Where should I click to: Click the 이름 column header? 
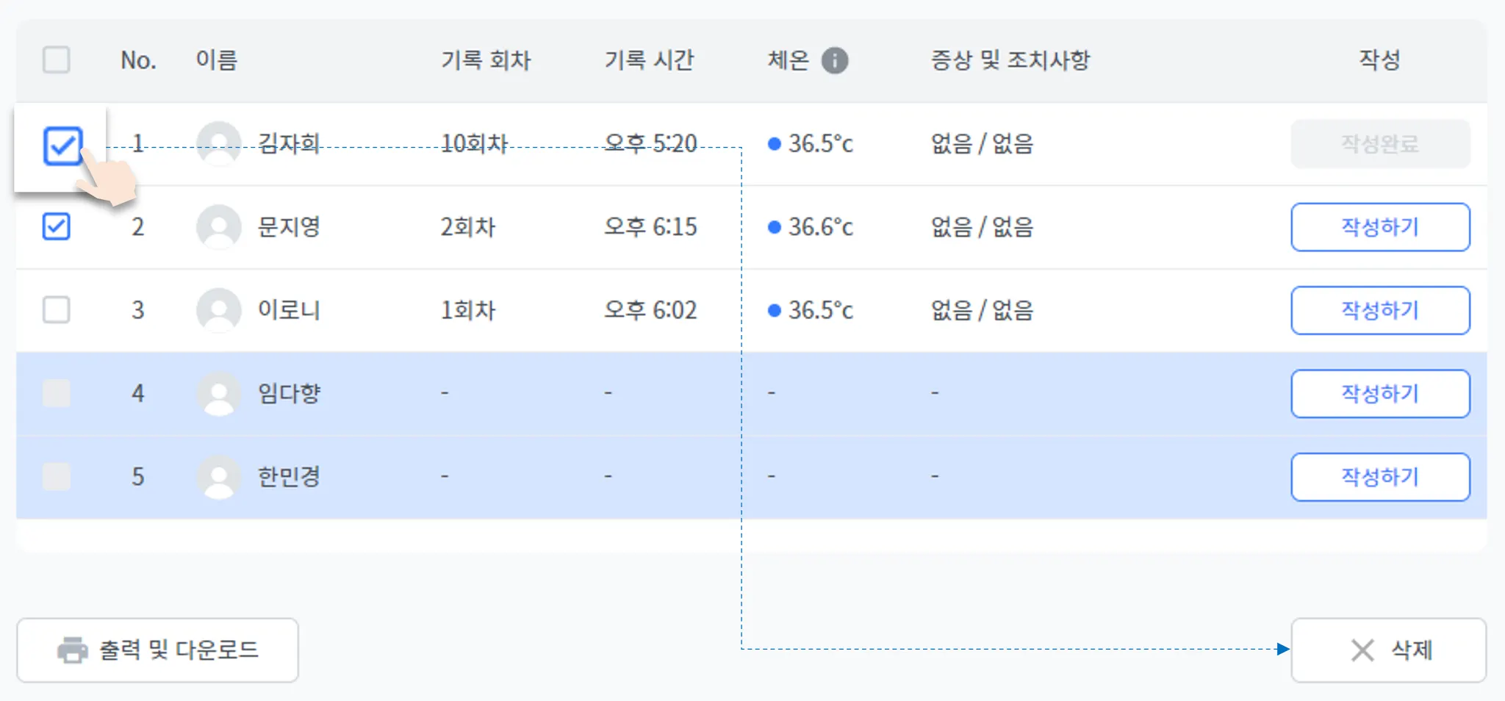click(217, 60)
